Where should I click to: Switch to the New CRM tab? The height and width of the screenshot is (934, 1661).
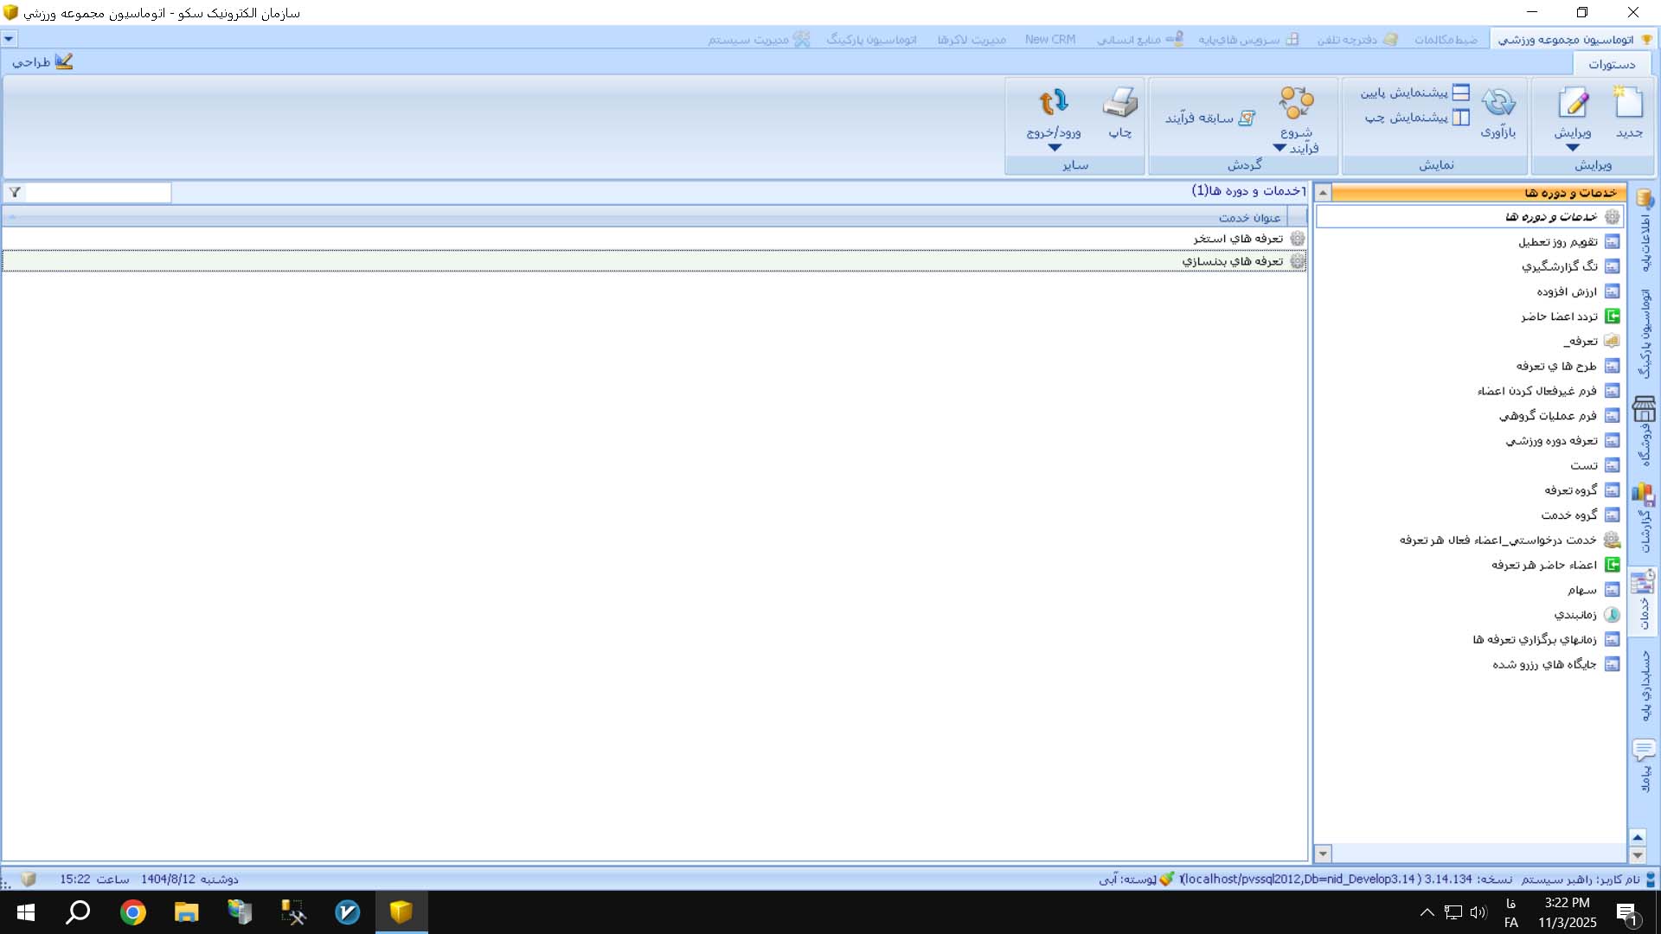[1050, 39]
